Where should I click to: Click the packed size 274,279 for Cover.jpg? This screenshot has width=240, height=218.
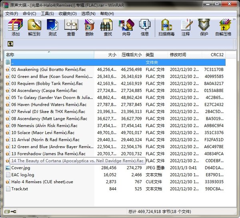point(134,168)
